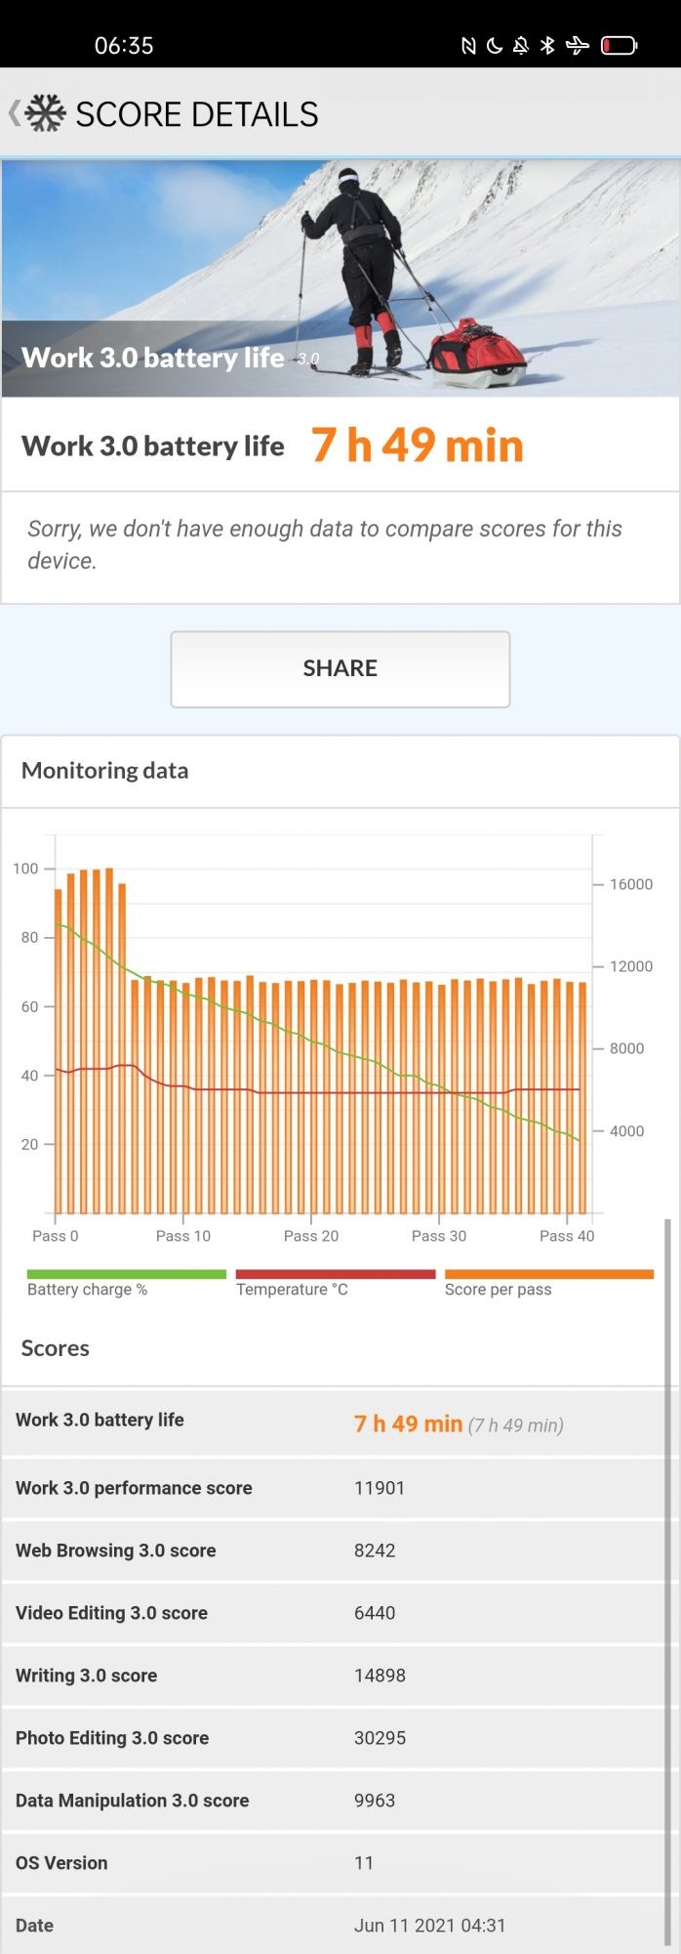This screenshot has width=681, height=1954.
Task: Tap the 06:35 status bar clock
Action: (x=124, y=46)
